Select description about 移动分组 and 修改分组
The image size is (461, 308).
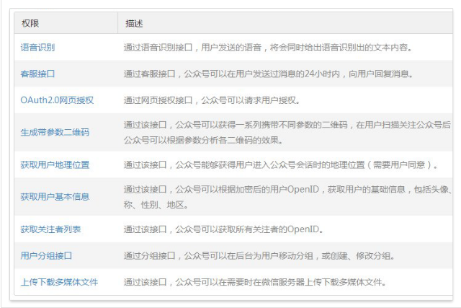pos(259,255)
